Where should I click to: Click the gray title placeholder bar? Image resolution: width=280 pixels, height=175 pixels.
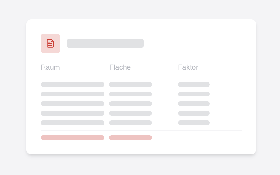[x=105, y=43]
